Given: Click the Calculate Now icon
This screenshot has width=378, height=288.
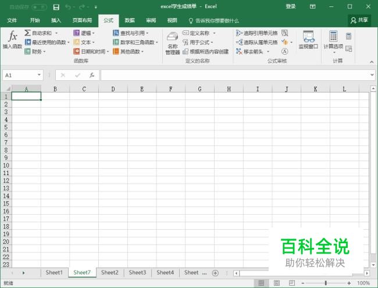Looking at the screenshot, I should pos(348,36).
